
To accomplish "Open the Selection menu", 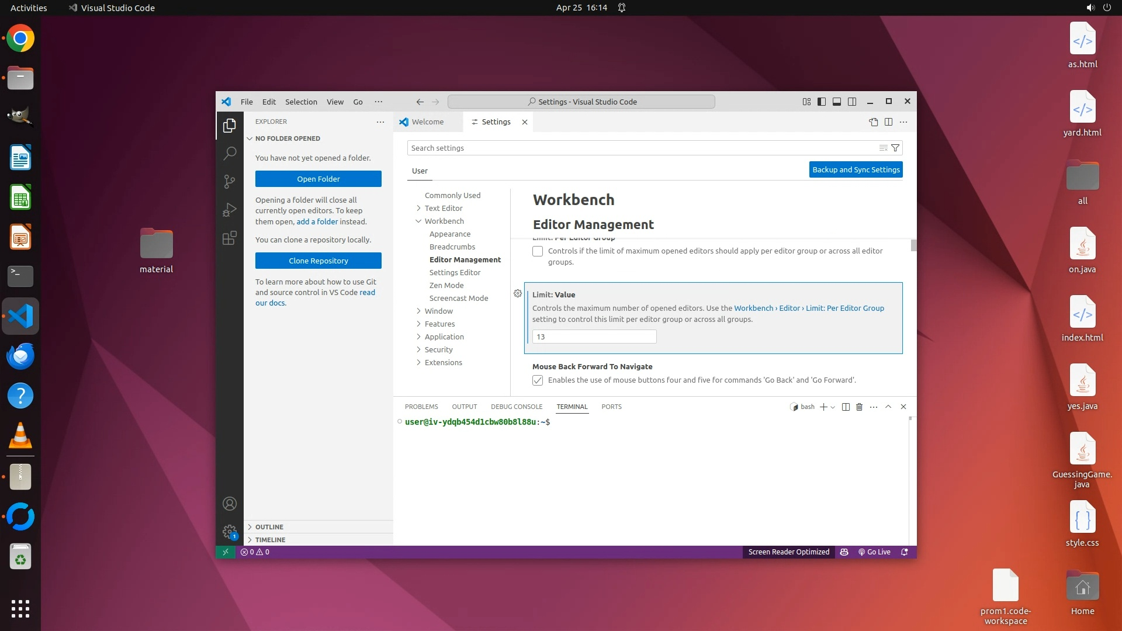I will coord(301,102).
